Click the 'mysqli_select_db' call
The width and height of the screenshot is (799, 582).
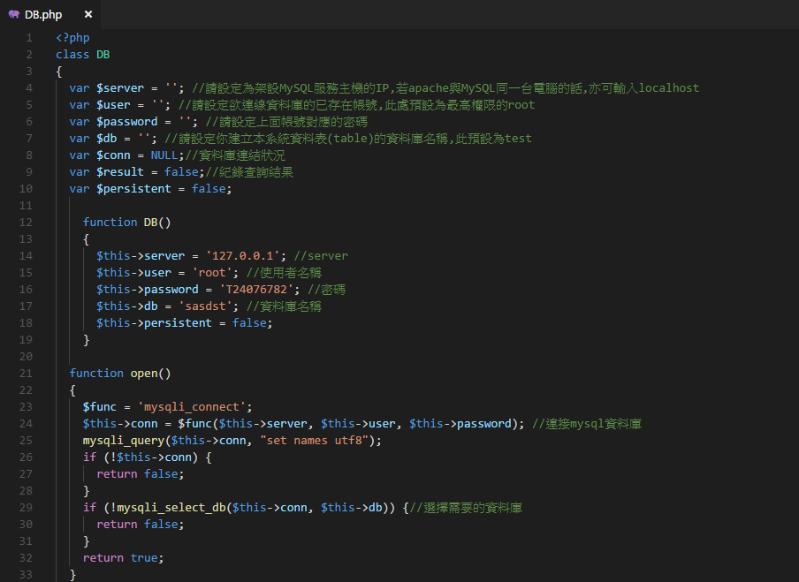[171, 508]
